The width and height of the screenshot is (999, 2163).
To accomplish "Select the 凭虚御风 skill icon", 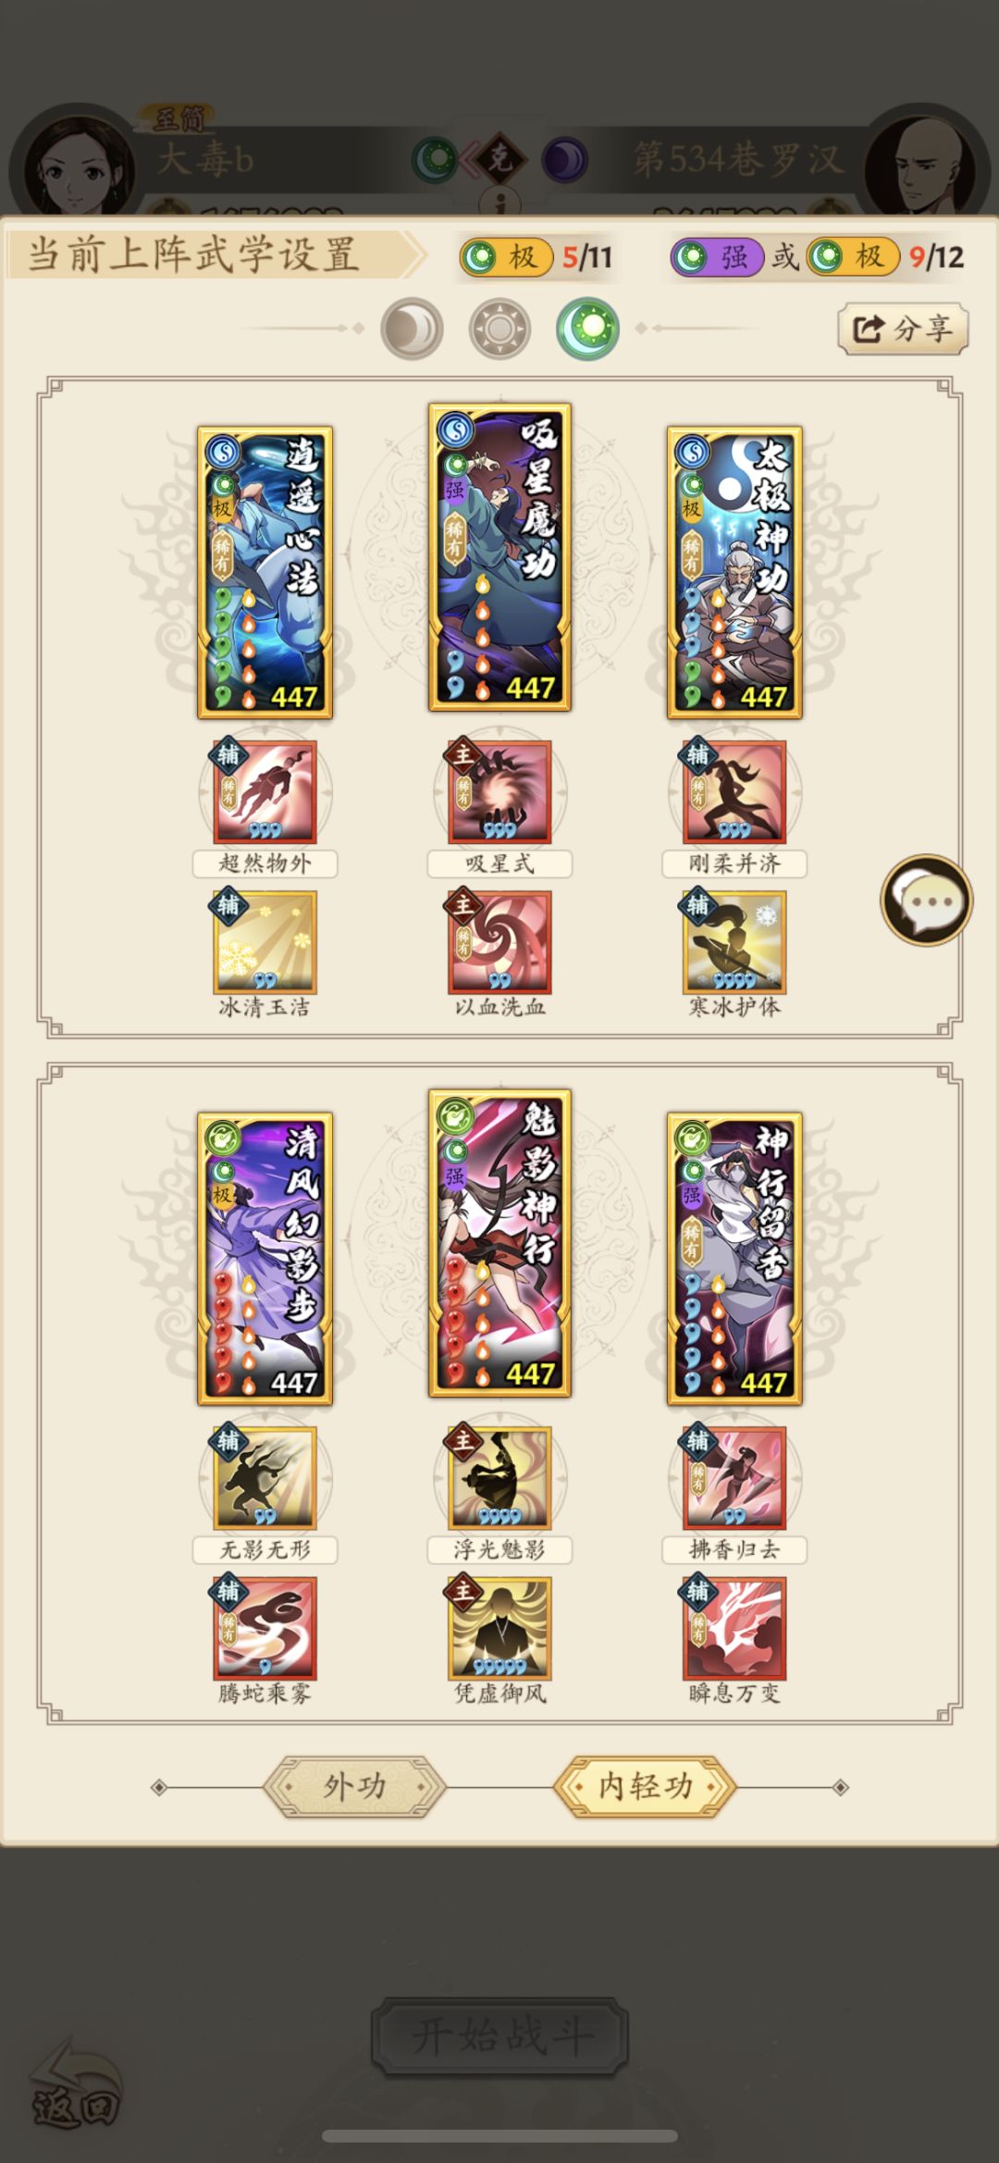I will pyautogui.click(x=500, y=1629).
